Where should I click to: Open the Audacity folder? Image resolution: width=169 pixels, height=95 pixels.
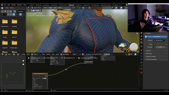[5, 44]
